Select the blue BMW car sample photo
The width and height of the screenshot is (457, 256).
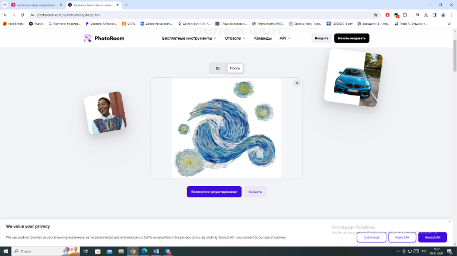tap(353, 78)
